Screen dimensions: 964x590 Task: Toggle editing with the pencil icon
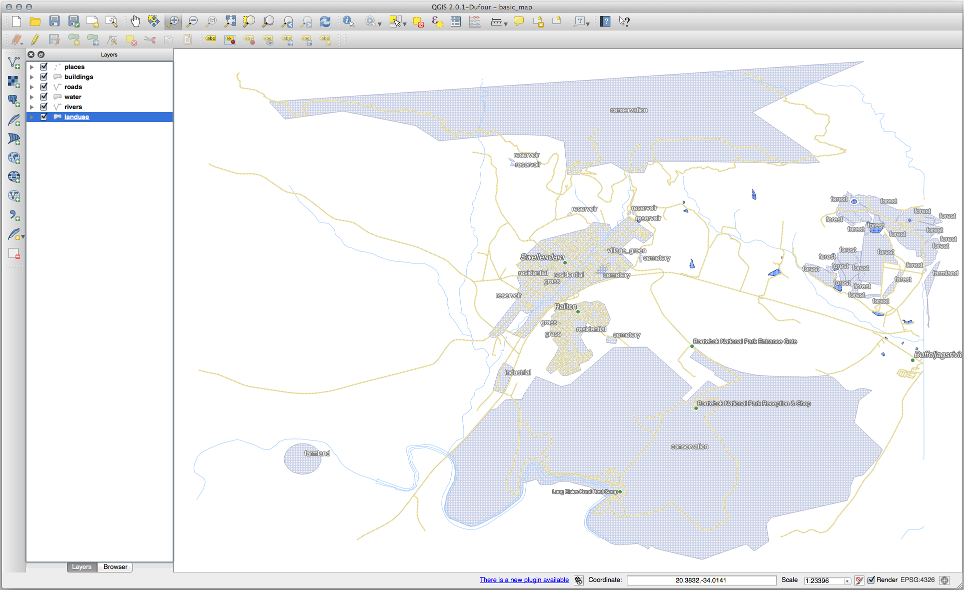coord(35,39)
